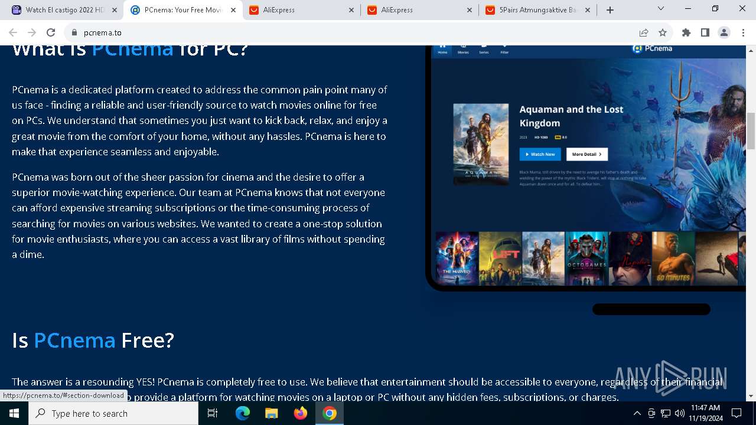Close the first AliExpress tab

click(351, 10)
